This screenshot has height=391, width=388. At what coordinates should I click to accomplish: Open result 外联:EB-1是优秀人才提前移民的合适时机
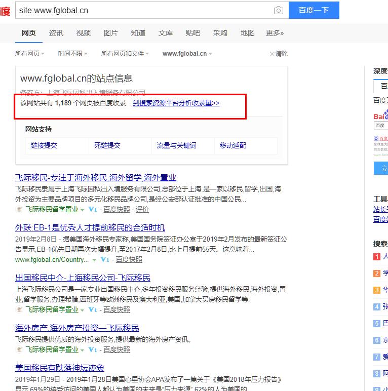coord(90,228)
